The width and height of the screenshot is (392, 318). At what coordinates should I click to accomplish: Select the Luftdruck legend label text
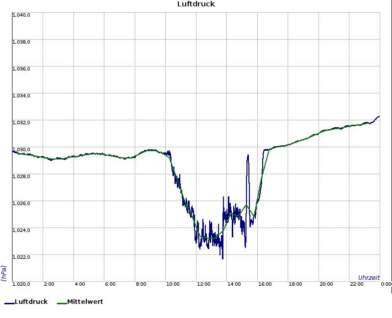point(31,302)
